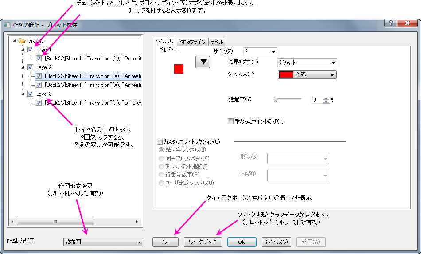Click the >> panel toggle button
The image size is (421, 254).
click(165, 242)
